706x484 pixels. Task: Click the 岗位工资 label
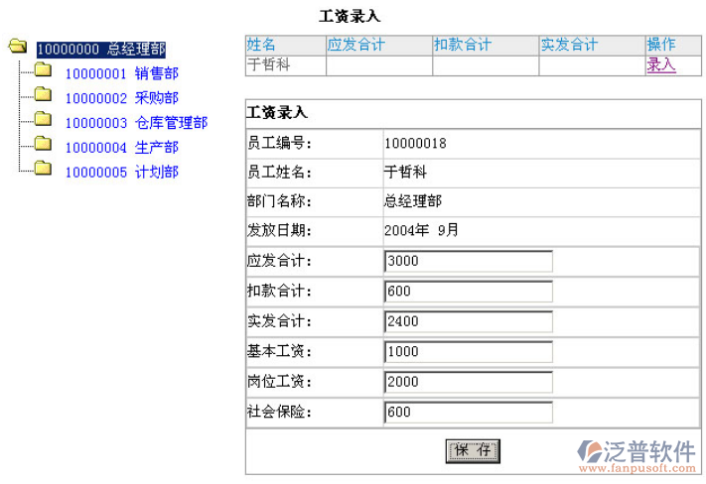[280, 382]
